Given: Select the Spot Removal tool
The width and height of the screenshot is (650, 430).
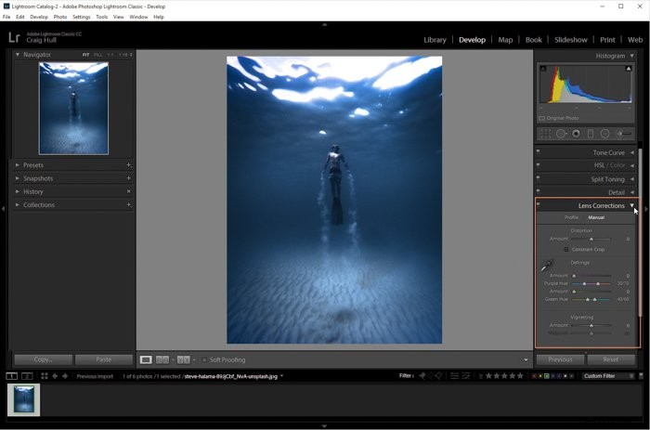Looking at the screenshot, I should click(561, 134).
